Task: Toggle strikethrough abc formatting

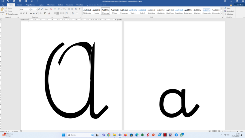Action: point(31,13)
